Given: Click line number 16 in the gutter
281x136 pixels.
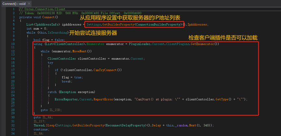Looking at the screenshot, I should click(13, 66).
